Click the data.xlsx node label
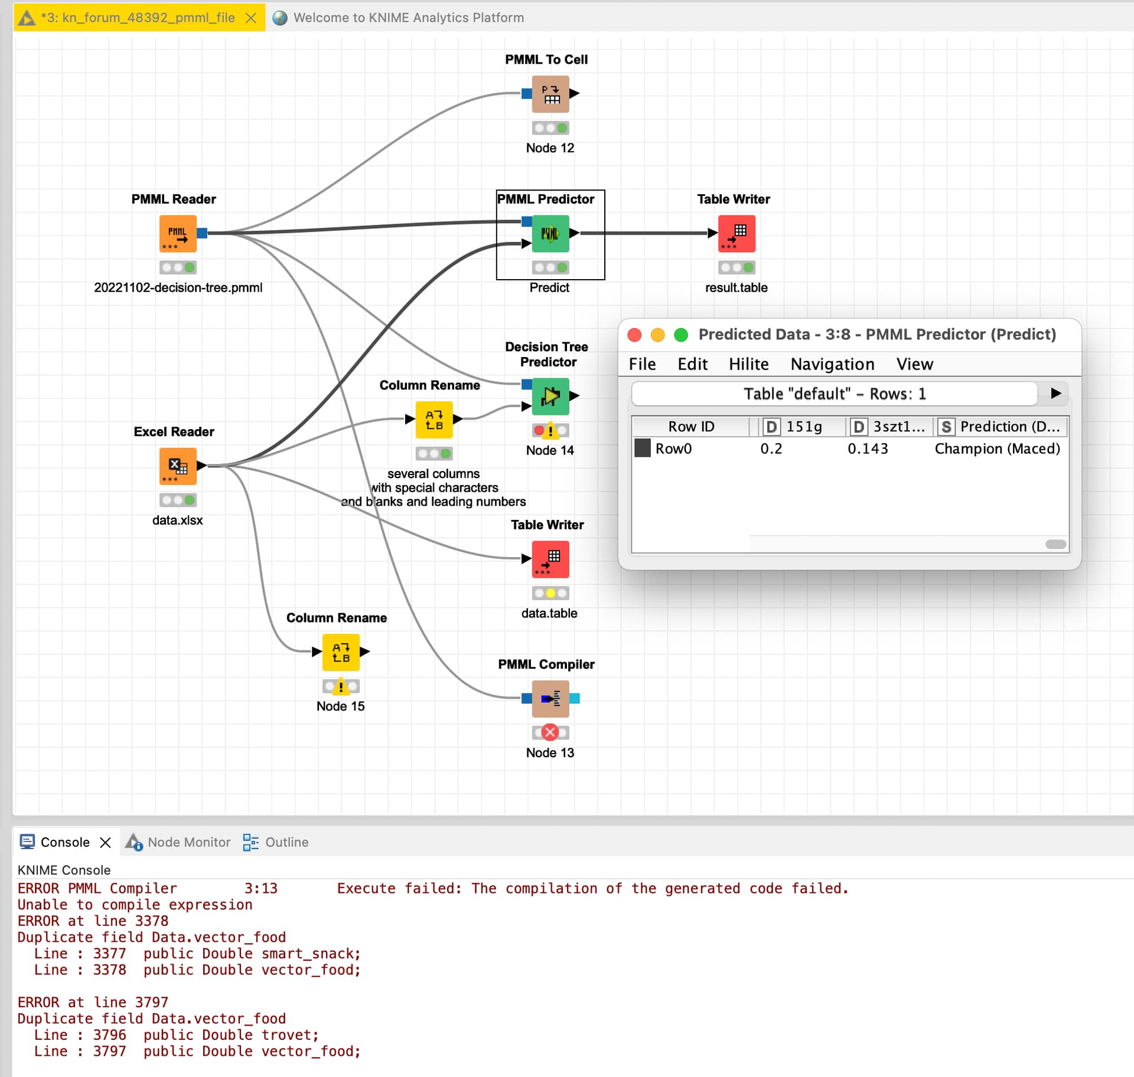 (177, 520)
